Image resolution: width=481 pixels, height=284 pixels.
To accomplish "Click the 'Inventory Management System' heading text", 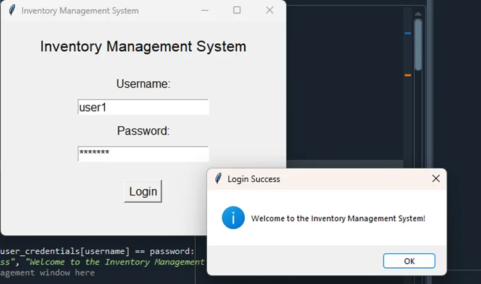I will pyautogui.click(x=143, y=47).
